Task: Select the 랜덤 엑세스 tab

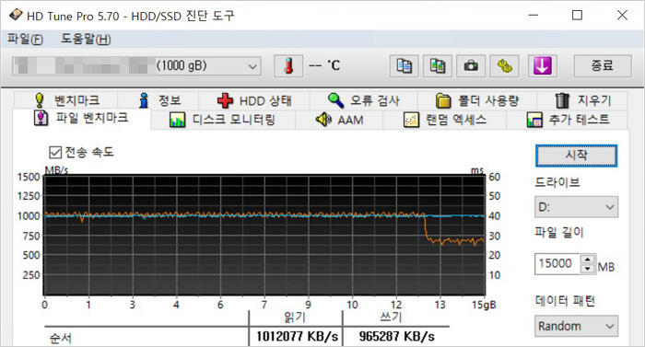Action: click(x=445, y=120)
